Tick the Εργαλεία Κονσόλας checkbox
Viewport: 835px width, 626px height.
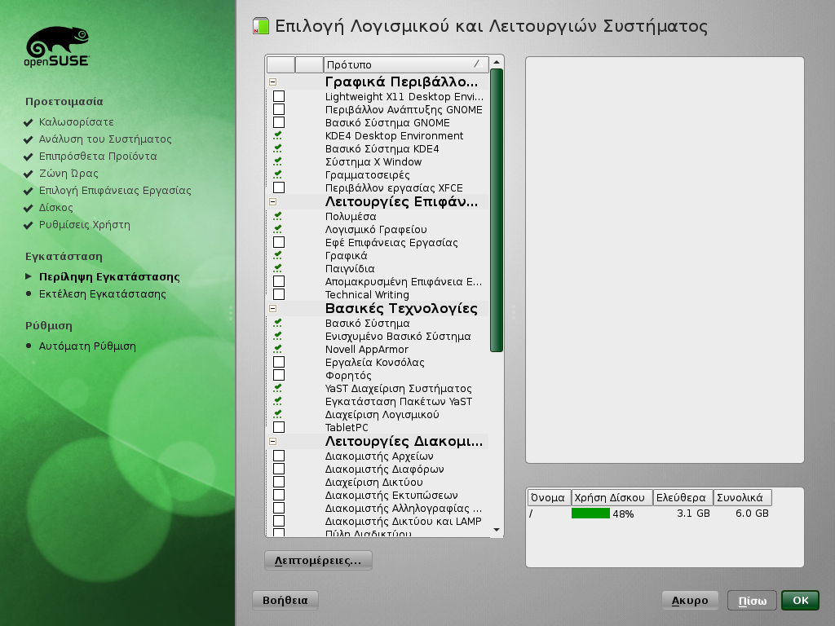point(279,362)
